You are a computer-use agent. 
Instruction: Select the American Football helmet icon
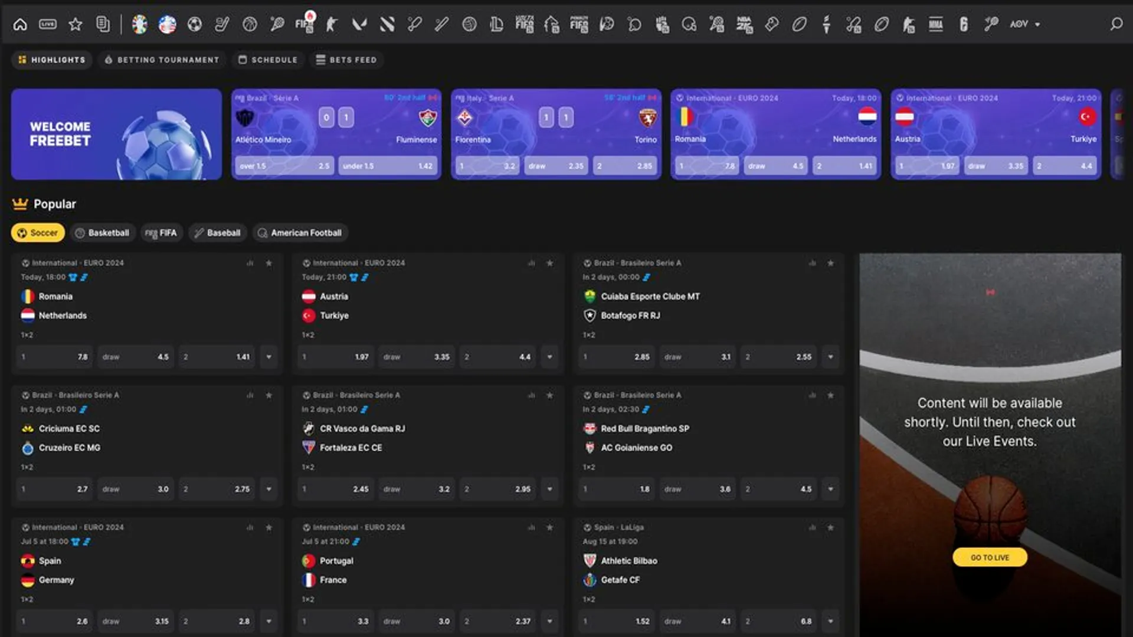(689, 24)
